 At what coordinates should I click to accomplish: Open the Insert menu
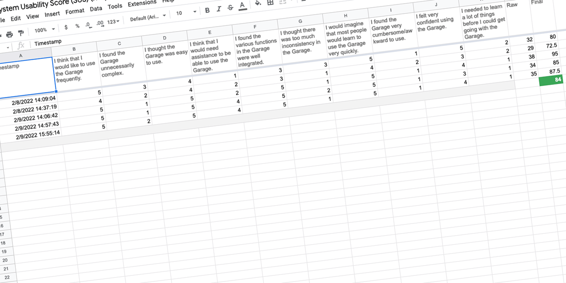click(x=52, y=14)
